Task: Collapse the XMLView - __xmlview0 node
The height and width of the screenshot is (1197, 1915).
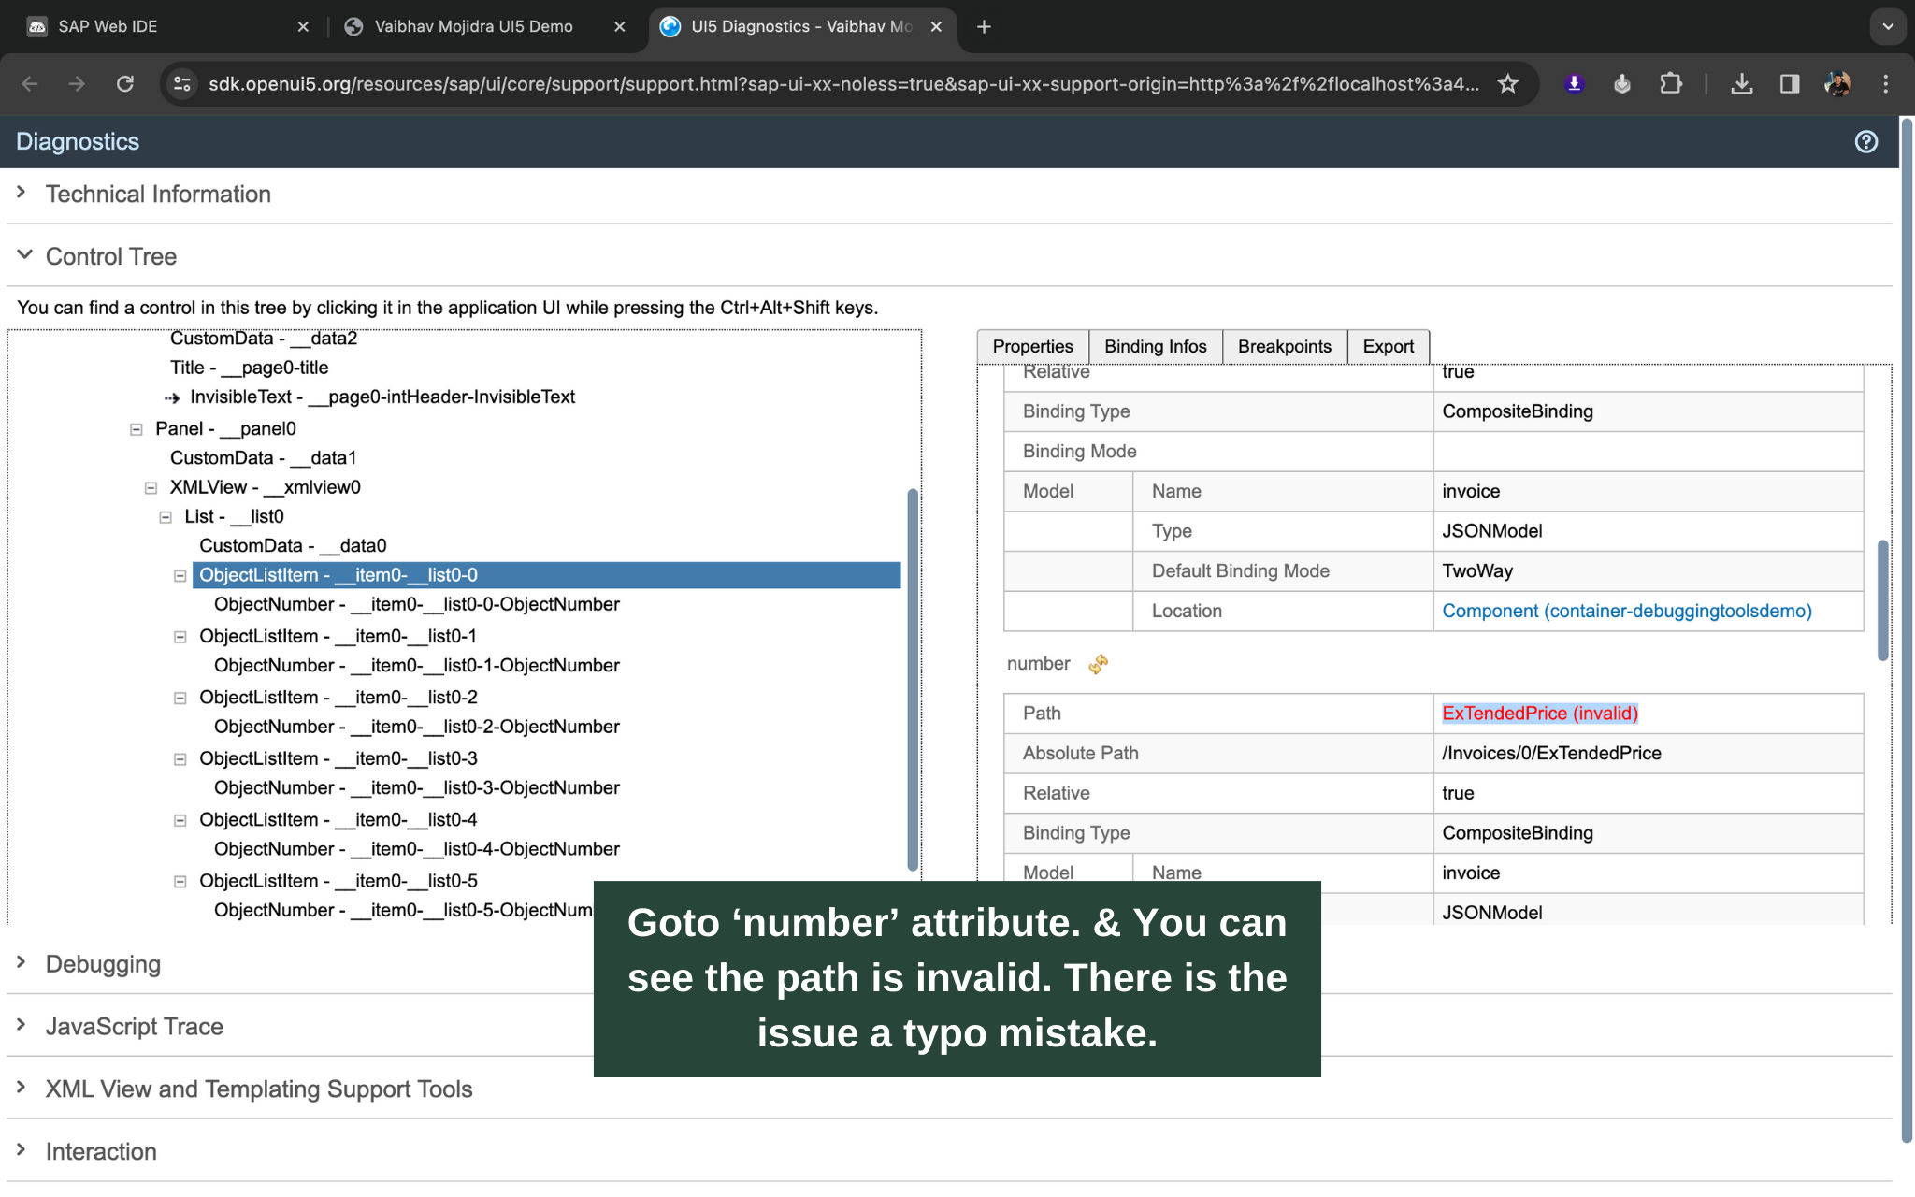Action: (151, 488)
